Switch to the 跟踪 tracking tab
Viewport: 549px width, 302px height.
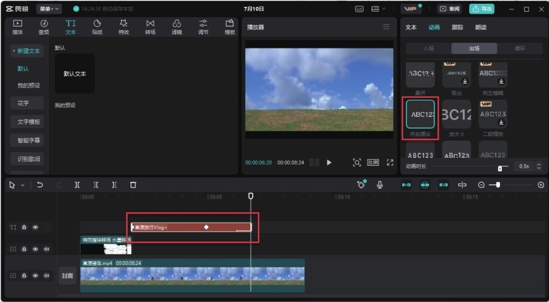coord(457,27)
